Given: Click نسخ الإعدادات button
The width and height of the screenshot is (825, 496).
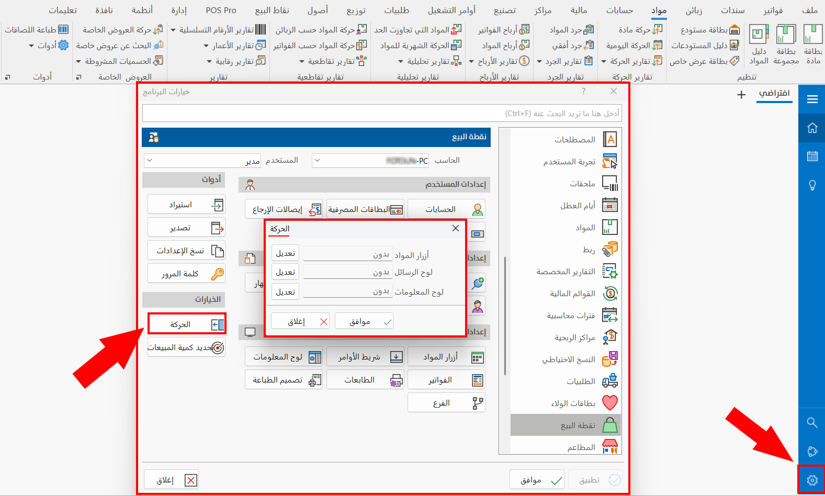Looking at the screenshot, I should tap(187, 251).
